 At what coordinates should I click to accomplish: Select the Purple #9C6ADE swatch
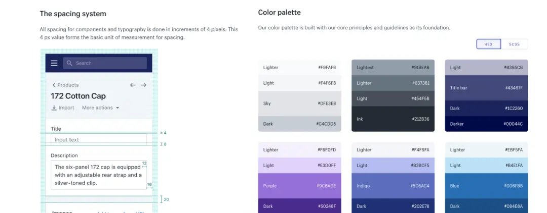(x=300, y=186)
